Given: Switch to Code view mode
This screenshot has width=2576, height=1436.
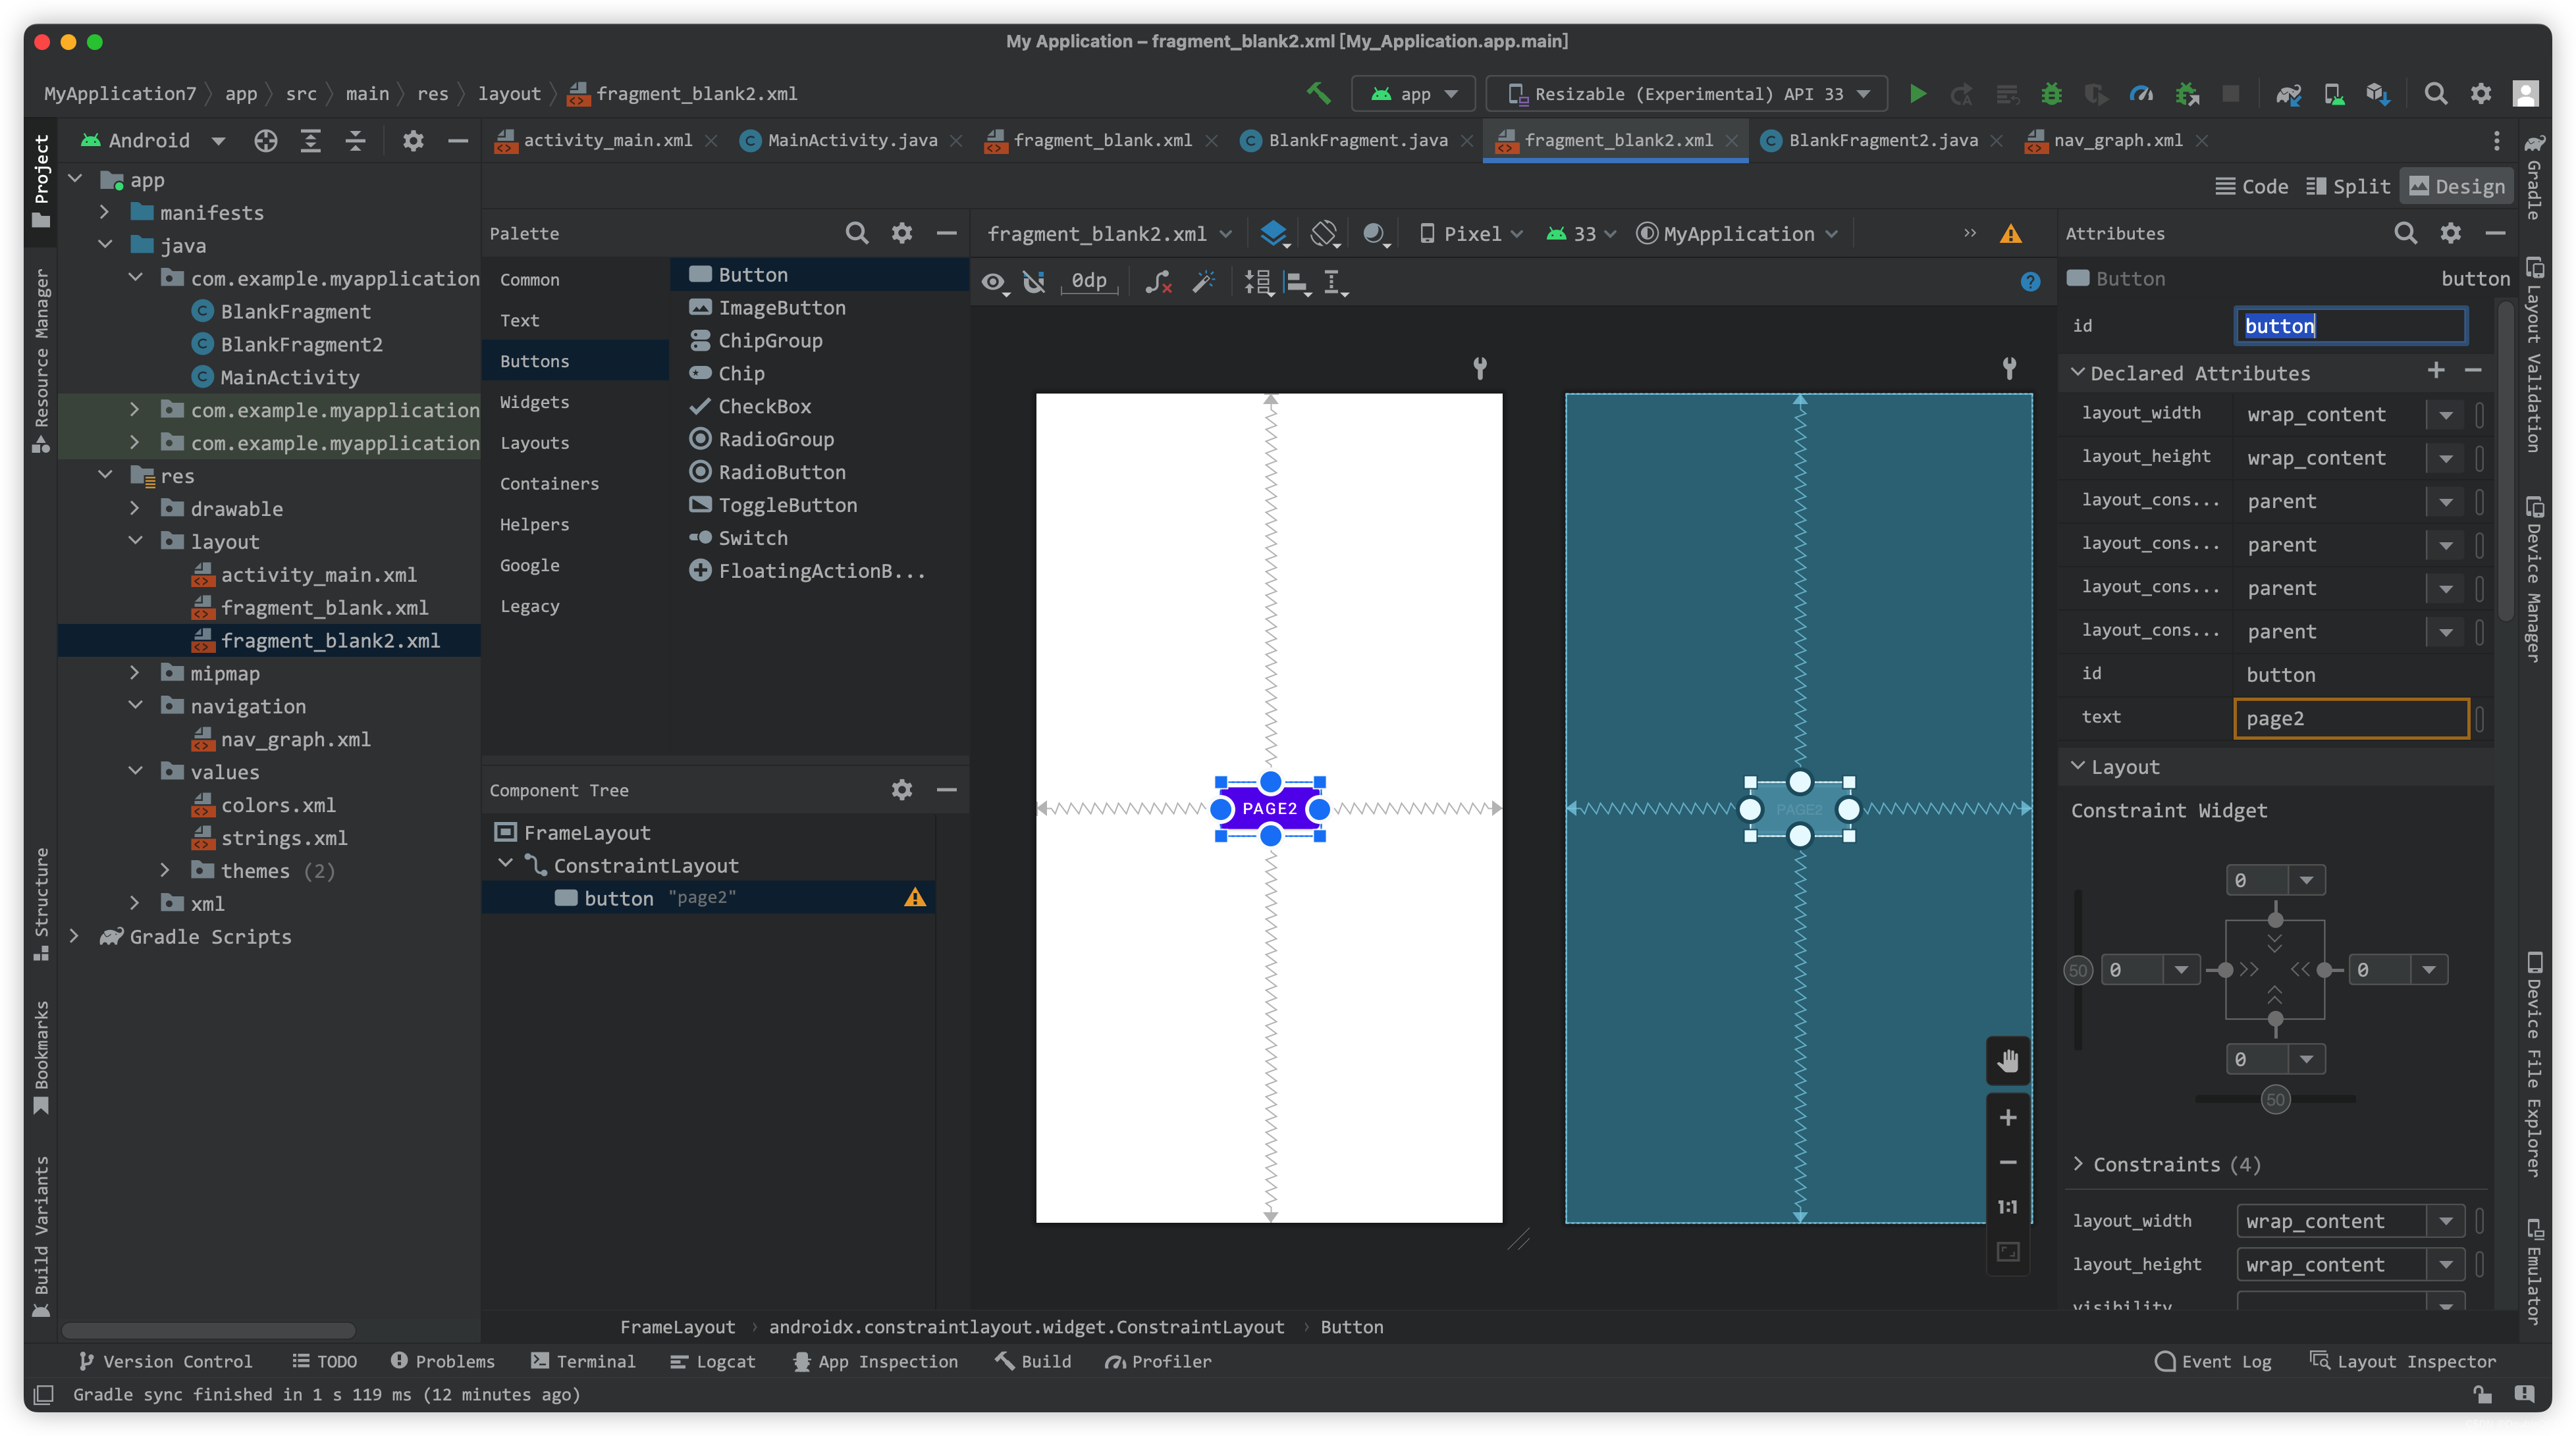Looking at the screenshot, I should [2252, 186].
